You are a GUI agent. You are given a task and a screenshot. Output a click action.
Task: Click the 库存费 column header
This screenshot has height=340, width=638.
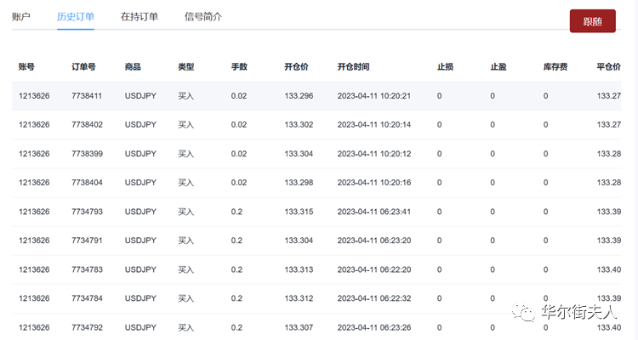555,66
